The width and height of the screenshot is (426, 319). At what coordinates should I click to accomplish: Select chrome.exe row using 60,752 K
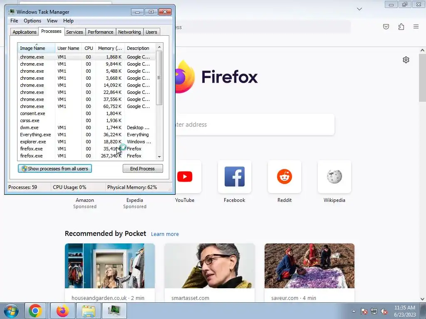(x=87, y=106)
